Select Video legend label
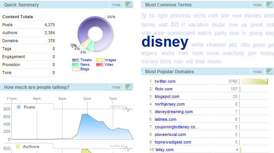Image resolution: width=274 pixels, height=153 pixels. coord(109,65)
